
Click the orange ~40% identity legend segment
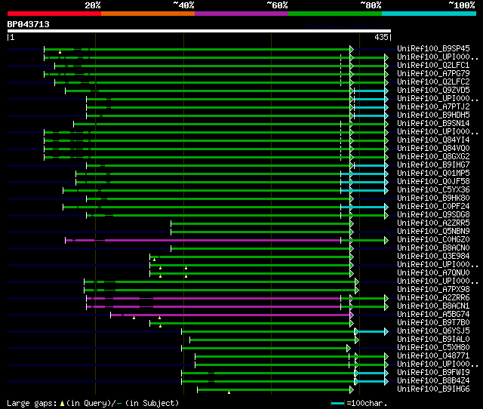148,14
